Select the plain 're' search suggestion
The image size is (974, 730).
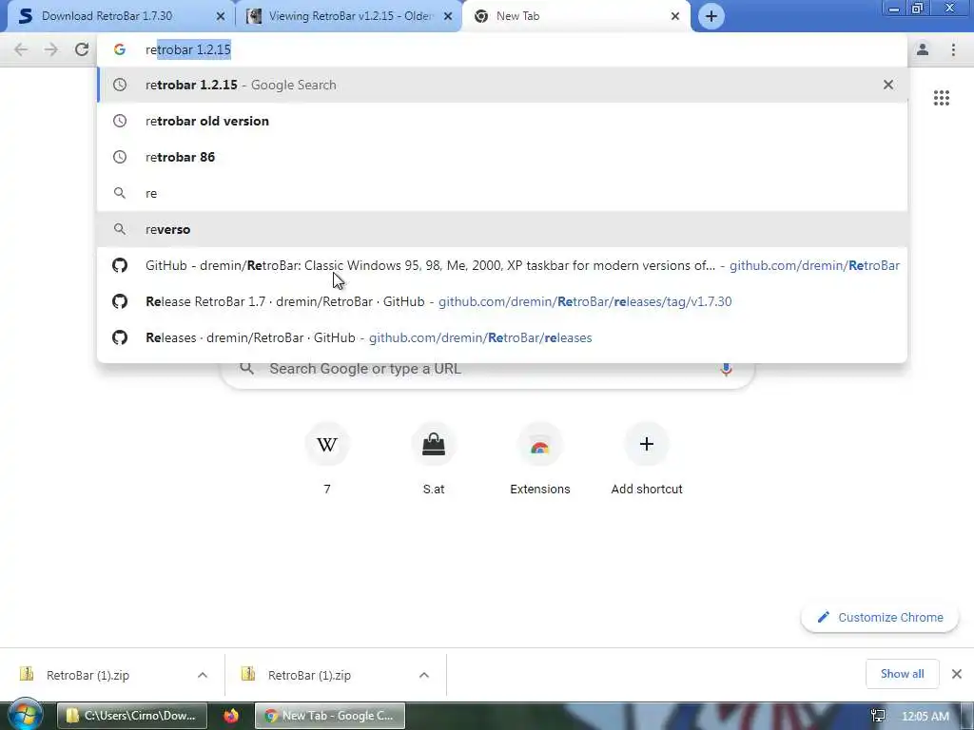pos(502,193)
